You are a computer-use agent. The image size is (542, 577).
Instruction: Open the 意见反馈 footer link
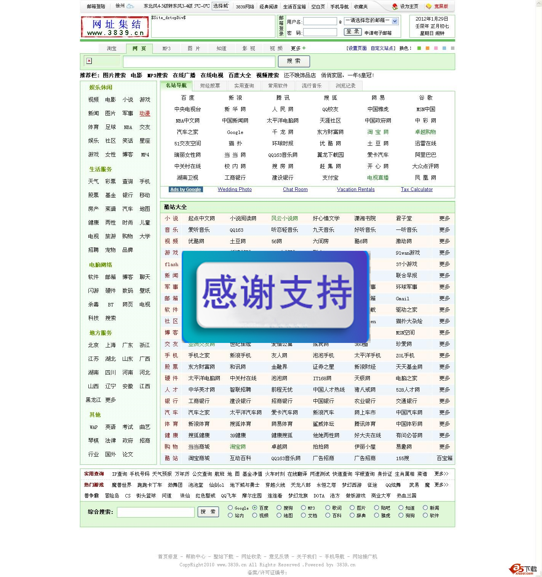point(279,556)
